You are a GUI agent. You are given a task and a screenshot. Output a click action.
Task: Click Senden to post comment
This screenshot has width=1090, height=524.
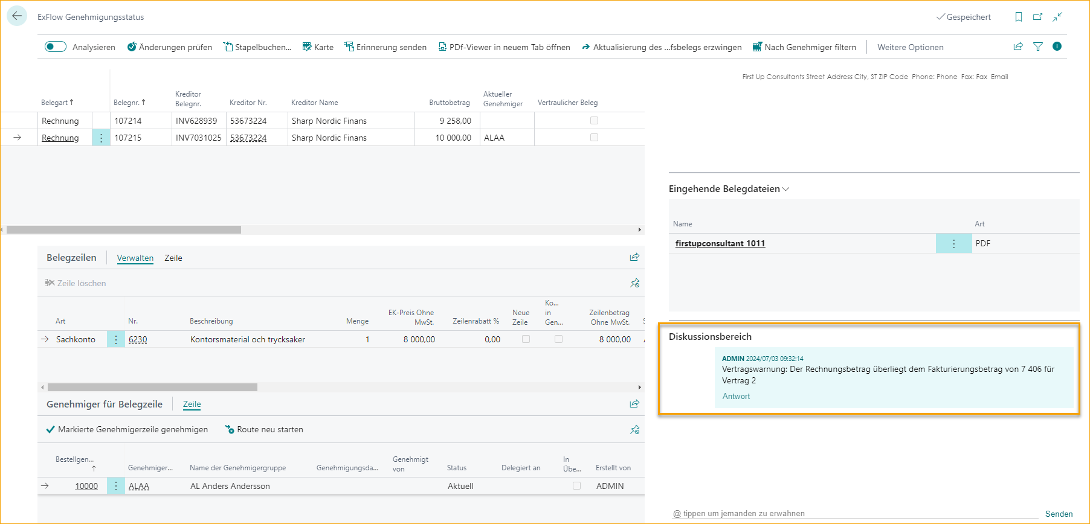click(1059, 514)
